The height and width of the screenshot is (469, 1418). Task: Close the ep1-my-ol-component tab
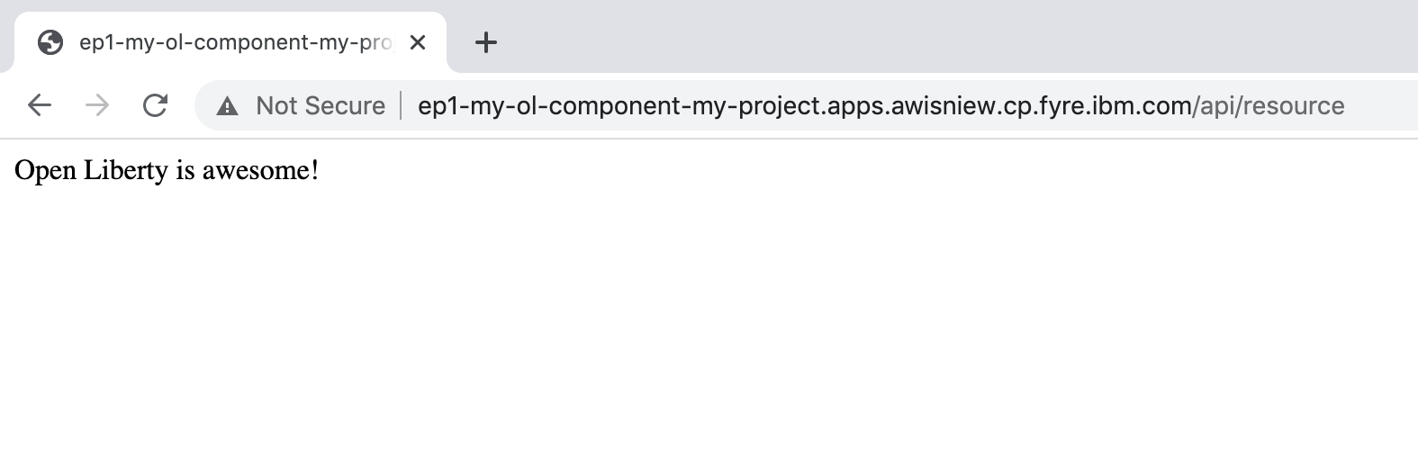point(418,42)
